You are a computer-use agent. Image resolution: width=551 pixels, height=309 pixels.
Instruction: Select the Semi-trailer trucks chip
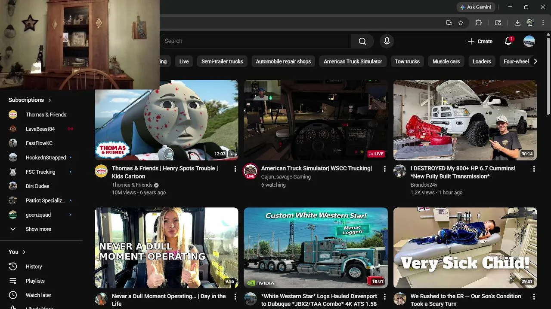[222, 61]
